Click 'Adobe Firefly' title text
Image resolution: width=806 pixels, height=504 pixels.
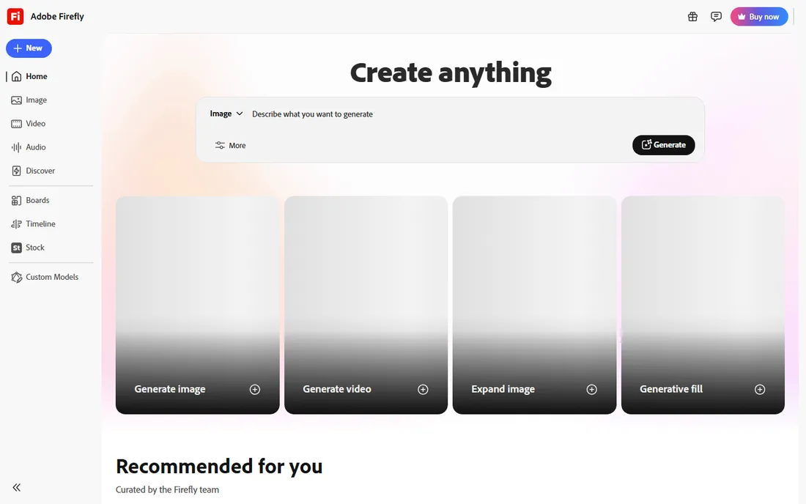[x=57, y=16]
